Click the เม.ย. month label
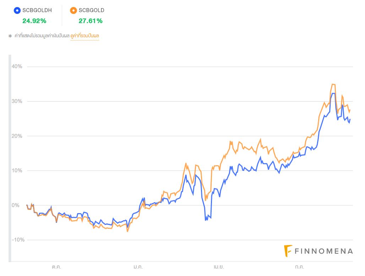This screenshot has height=276, width=365. [219, 266]
